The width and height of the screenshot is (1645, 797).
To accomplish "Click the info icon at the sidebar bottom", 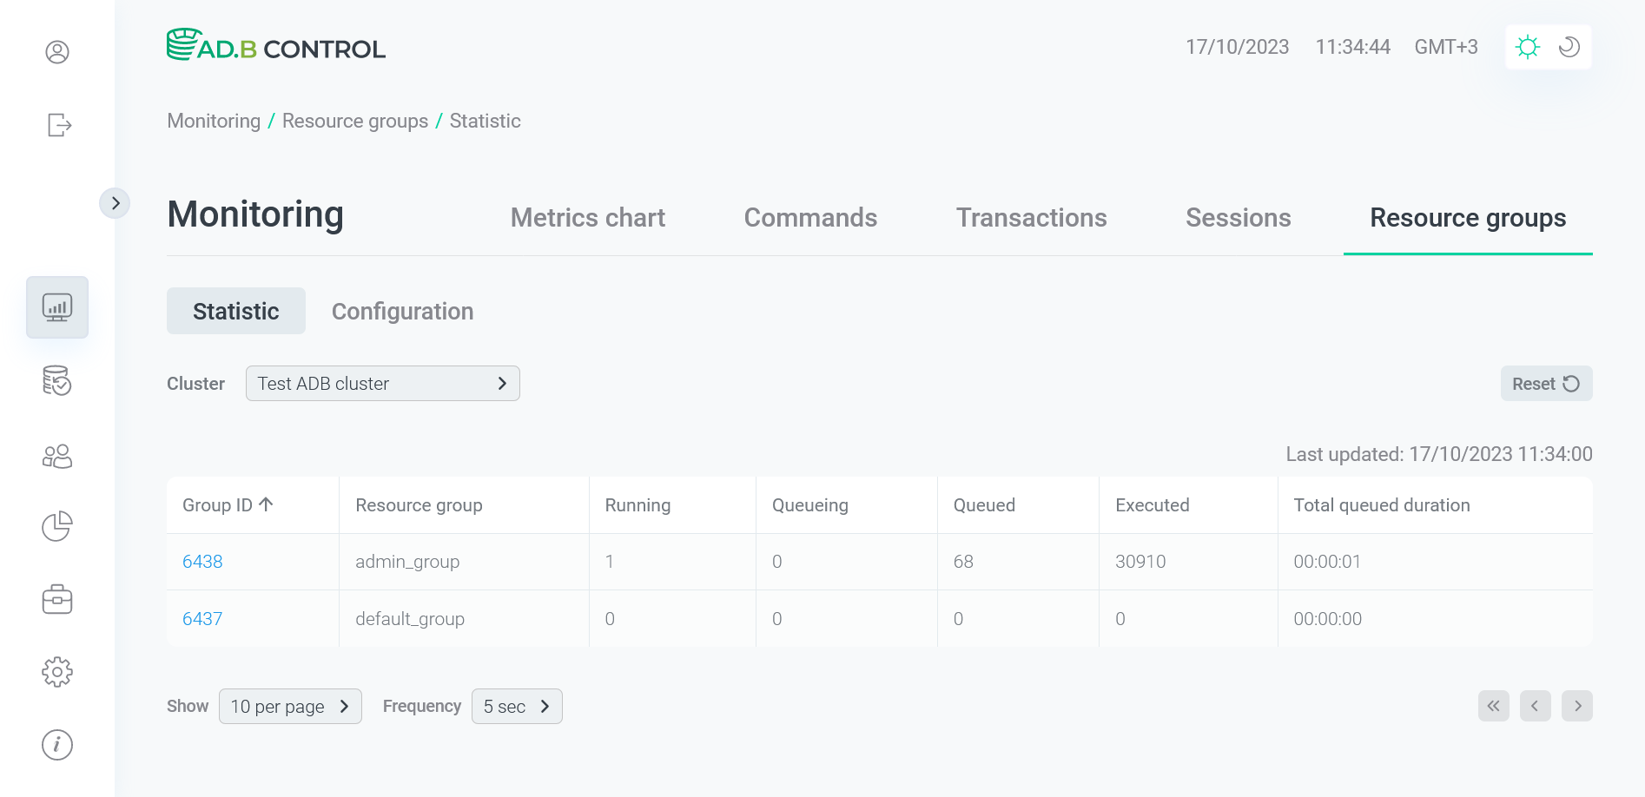I will tap(56, 744).
